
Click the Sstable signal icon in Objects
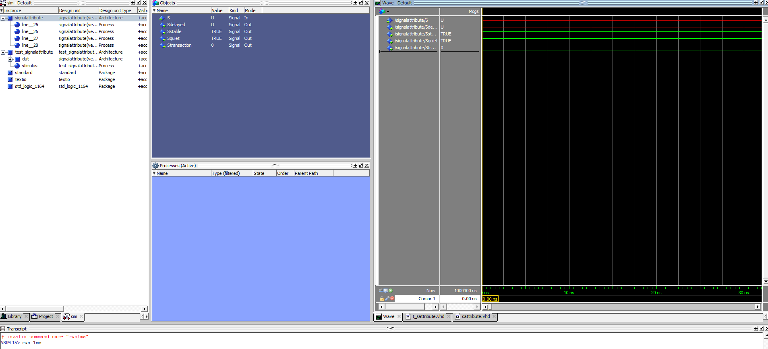tap(162, 32)
